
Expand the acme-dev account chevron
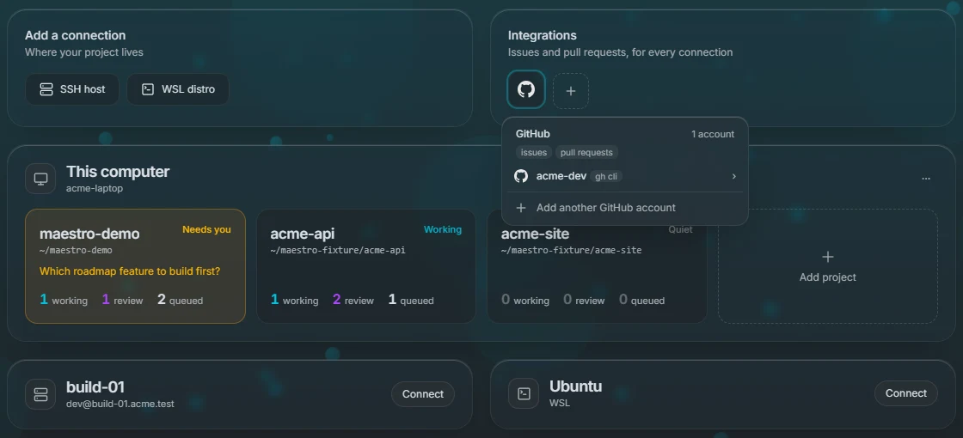click(x=734, y=176)
